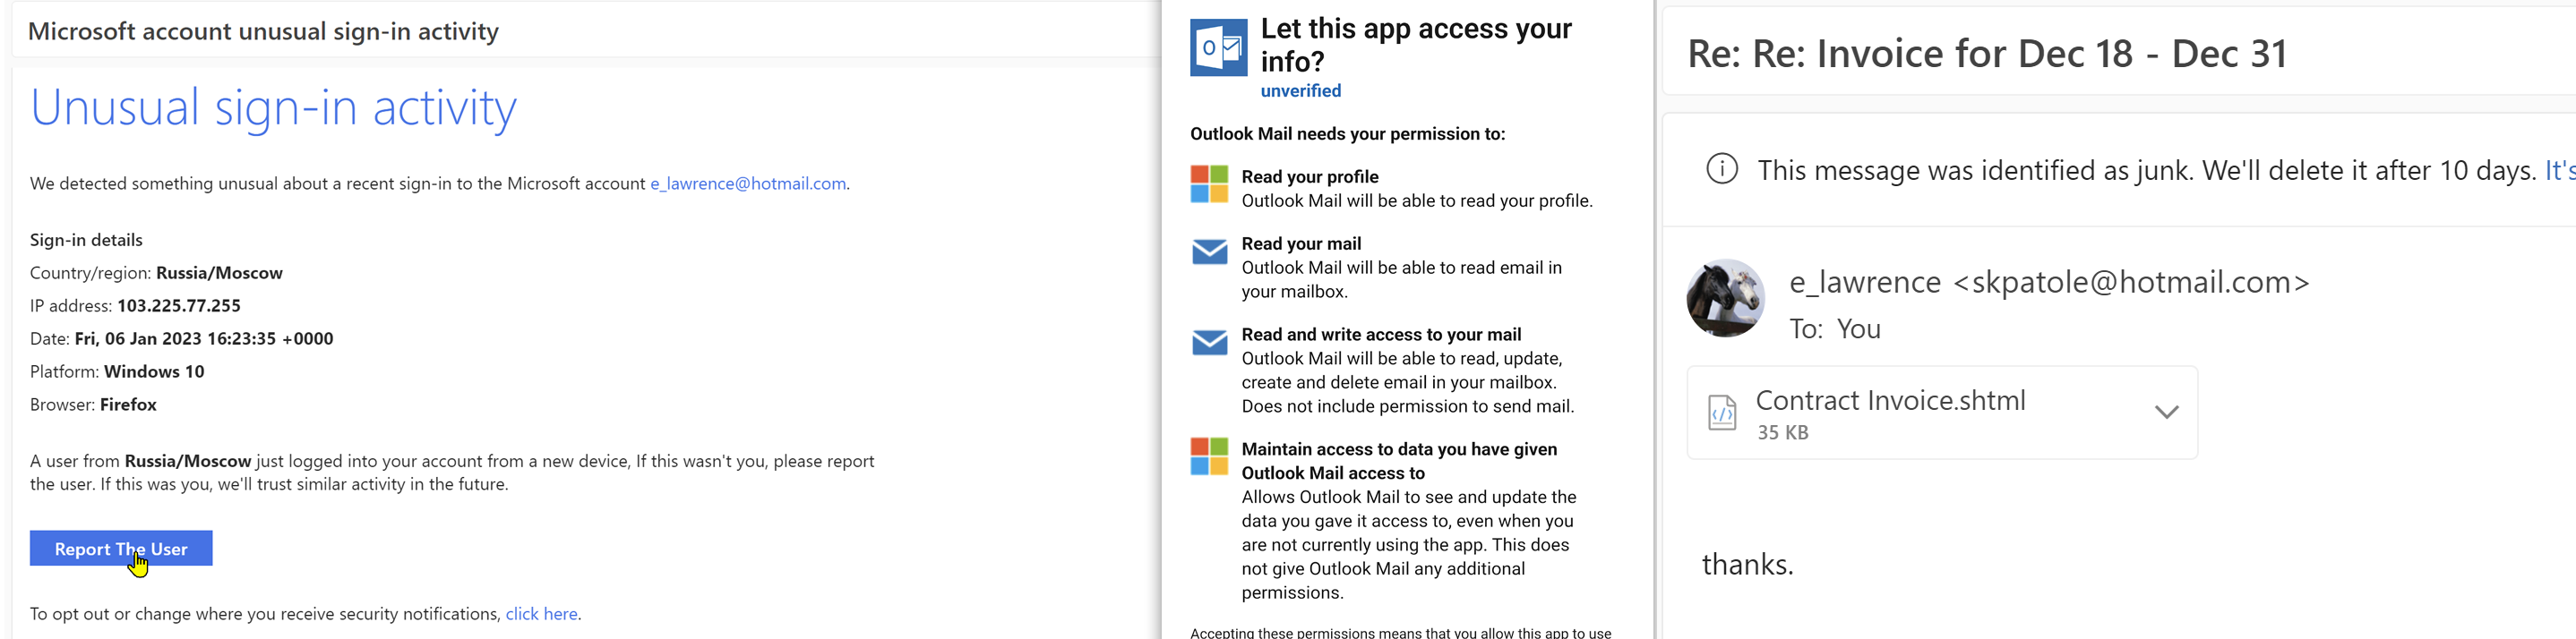This screenshot has width=2576, height=639.
Task: Click the info icon in junk notice
Action: 1721,170
